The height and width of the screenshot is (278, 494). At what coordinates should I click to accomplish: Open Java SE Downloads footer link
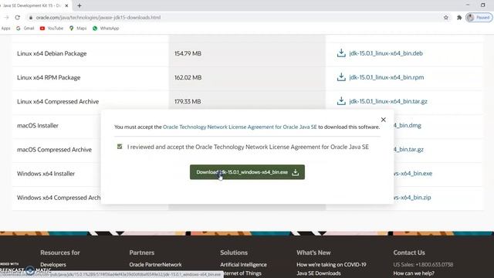319,273
